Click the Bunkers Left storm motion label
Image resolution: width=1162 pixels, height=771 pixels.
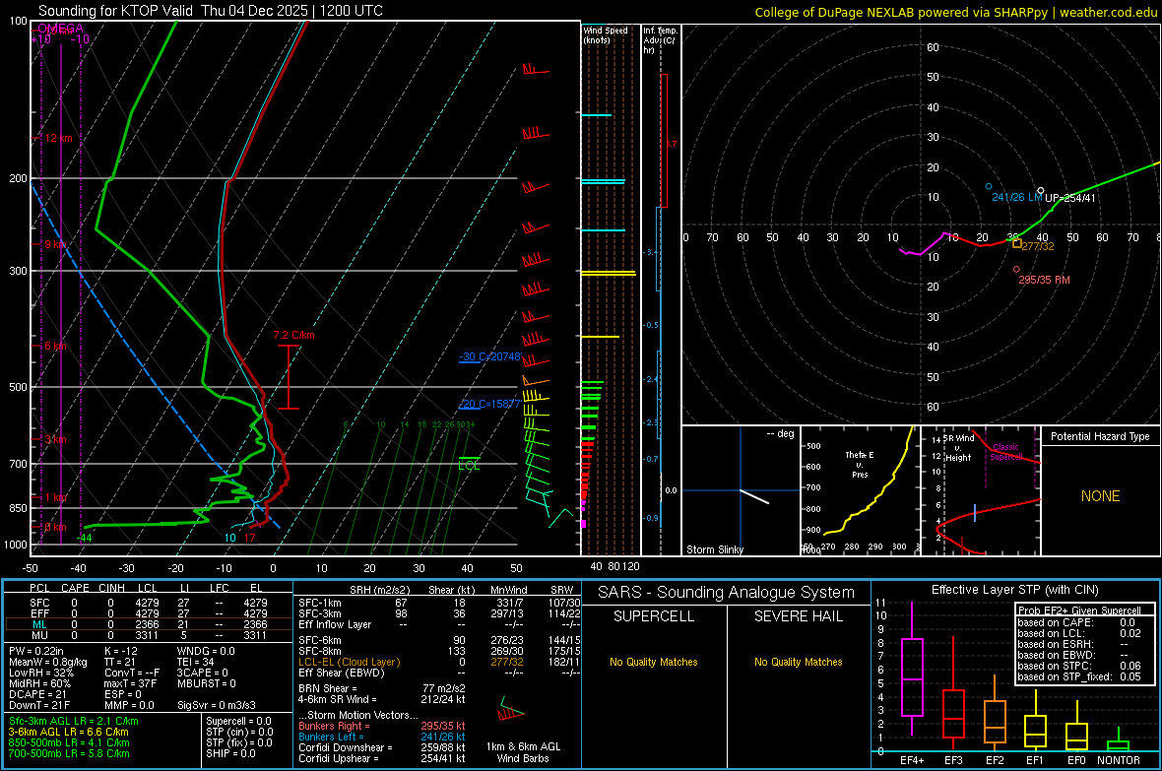pyautogui.click(x=331, y=737)
